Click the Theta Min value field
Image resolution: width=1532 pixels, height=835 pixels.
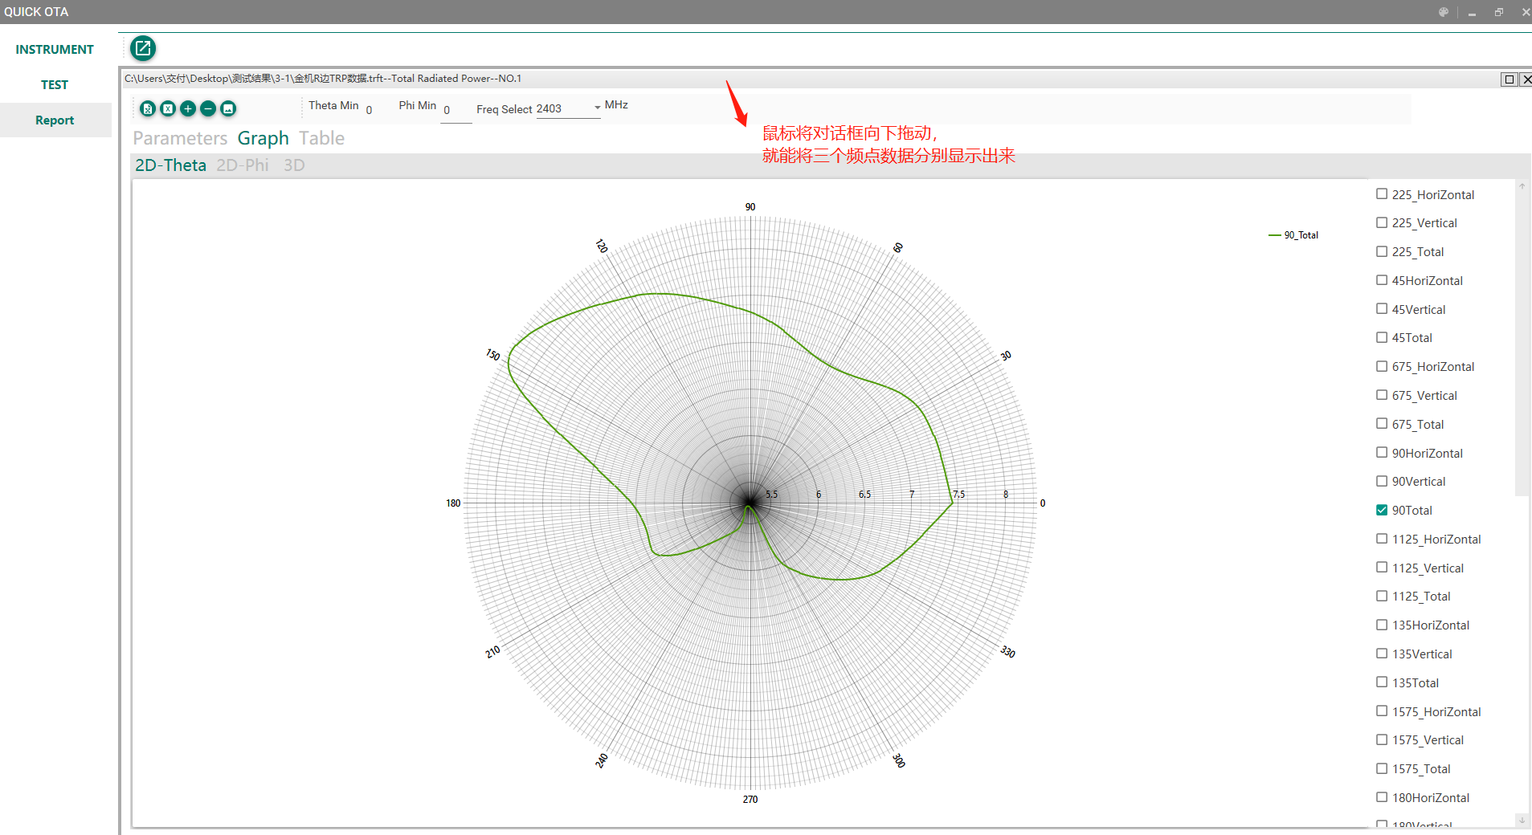(371, 111)
